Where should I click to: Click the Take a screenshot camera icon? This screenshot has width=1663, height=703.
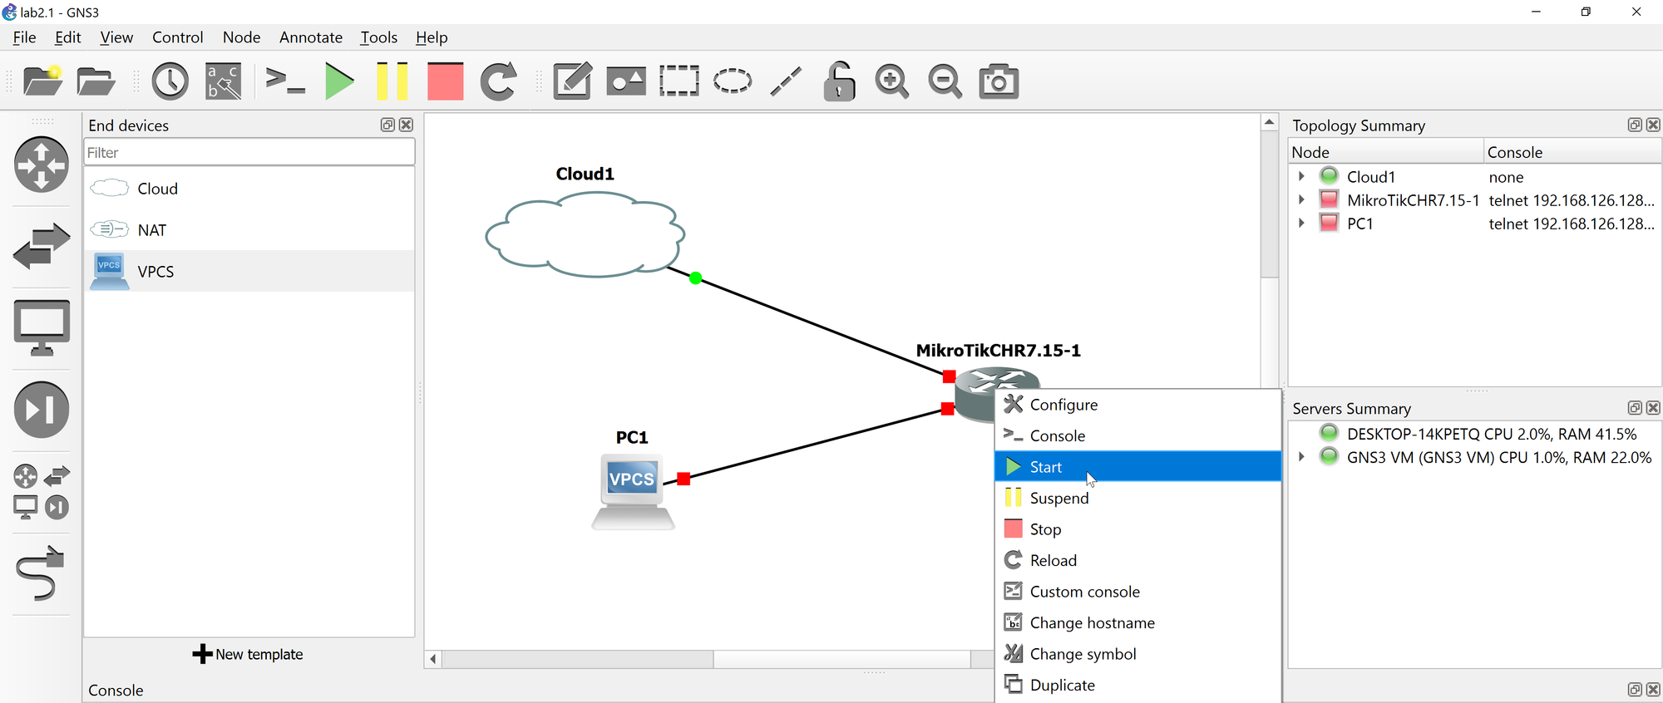tap(999, 81)
